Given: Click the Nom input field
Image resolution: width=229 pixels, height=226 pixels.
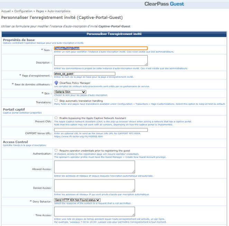Looking at the screenshot, I should pyautogui.click(x=101, y=48).
